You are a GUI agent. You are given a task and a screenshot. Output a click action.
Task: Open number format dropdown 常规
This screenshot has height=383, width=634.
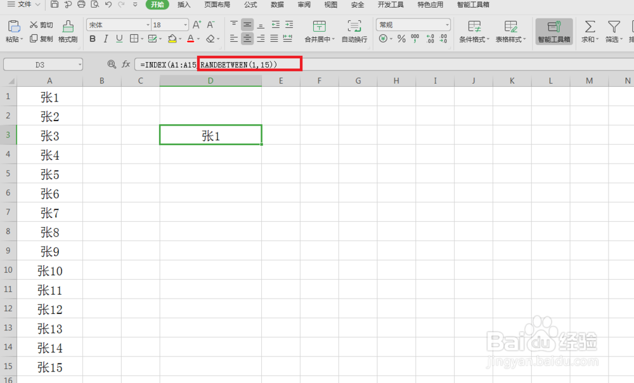click(447, 25)
